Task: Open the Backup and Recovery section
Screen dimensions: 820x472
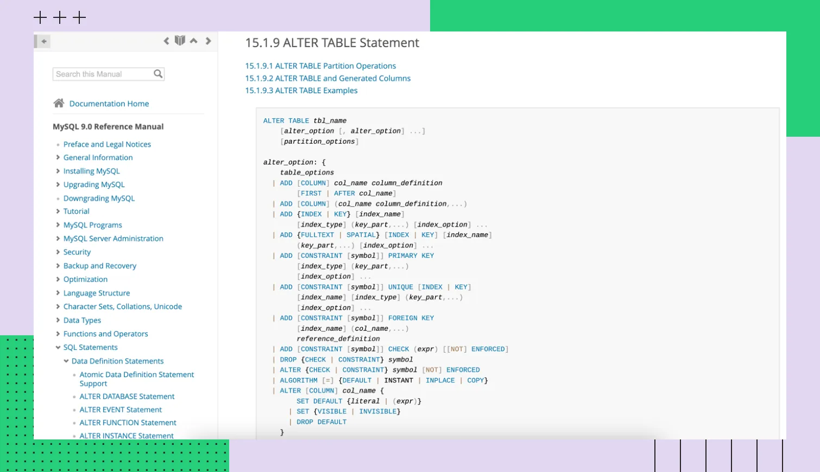Action: coord(99,266)
